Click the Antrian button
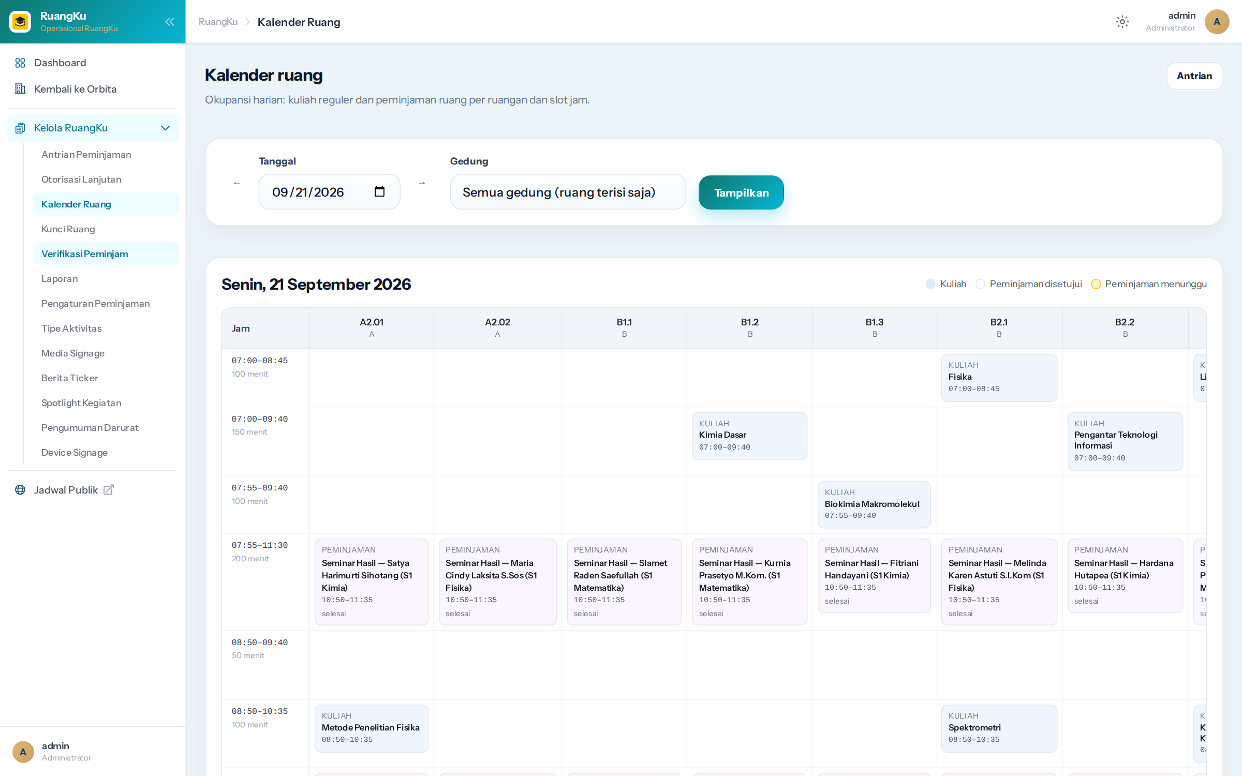Image resolution: width=1242 pixels, height=776 pixels. 1194,76
